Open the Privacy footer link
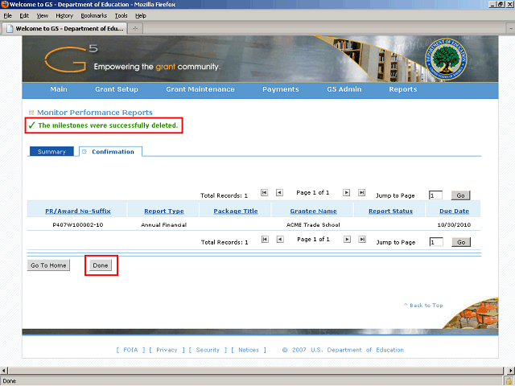This screenshot has height=386, width=515. point(167,350)
